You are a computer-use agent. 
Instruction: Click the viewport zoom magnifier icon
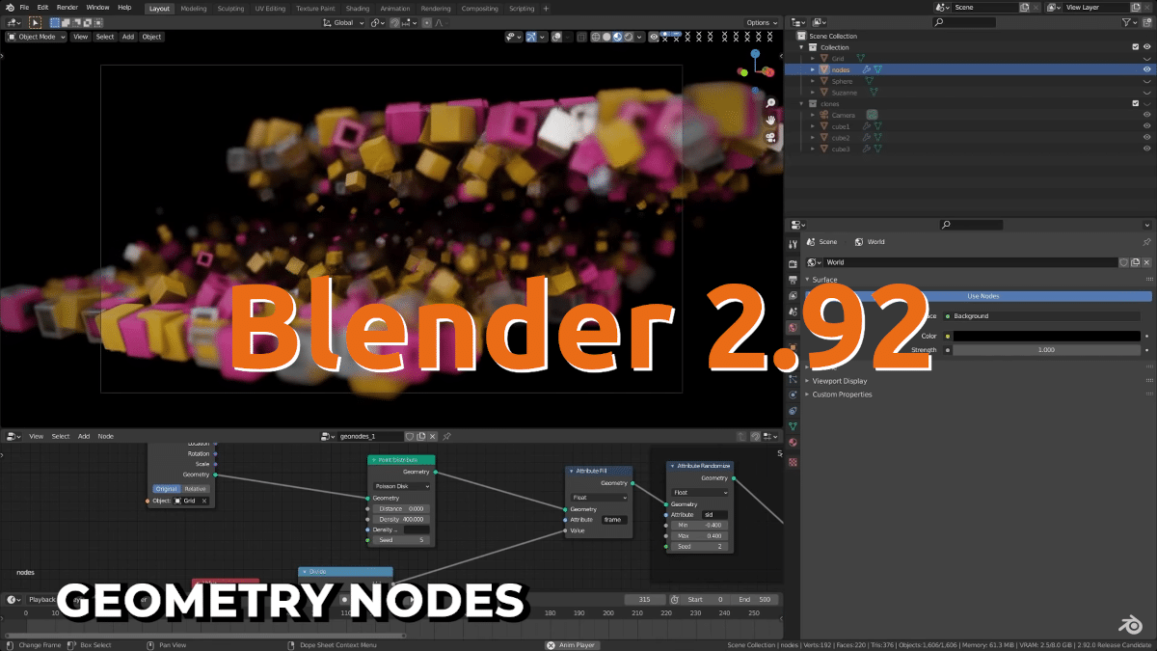click(771, 102)
